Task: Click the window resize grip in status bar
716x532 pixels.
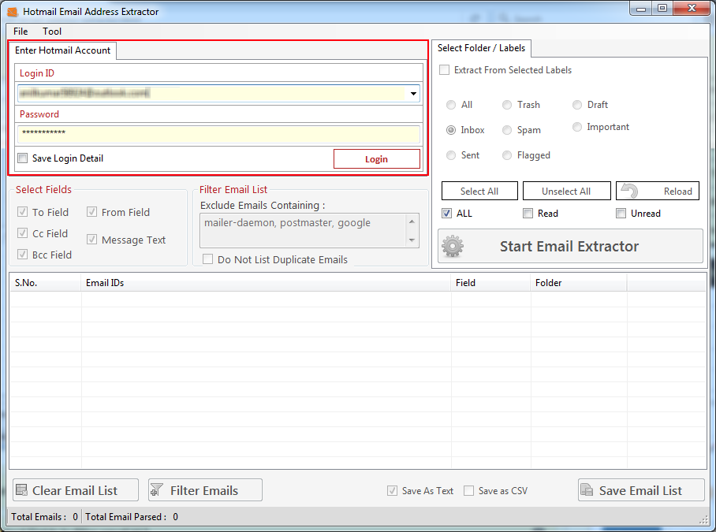Action: (703, 519)
